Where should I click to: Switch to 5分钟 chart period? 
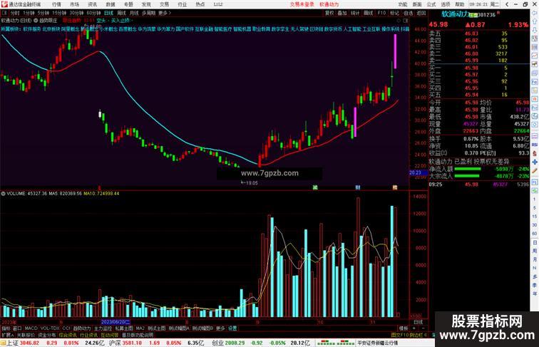[43, 13]
